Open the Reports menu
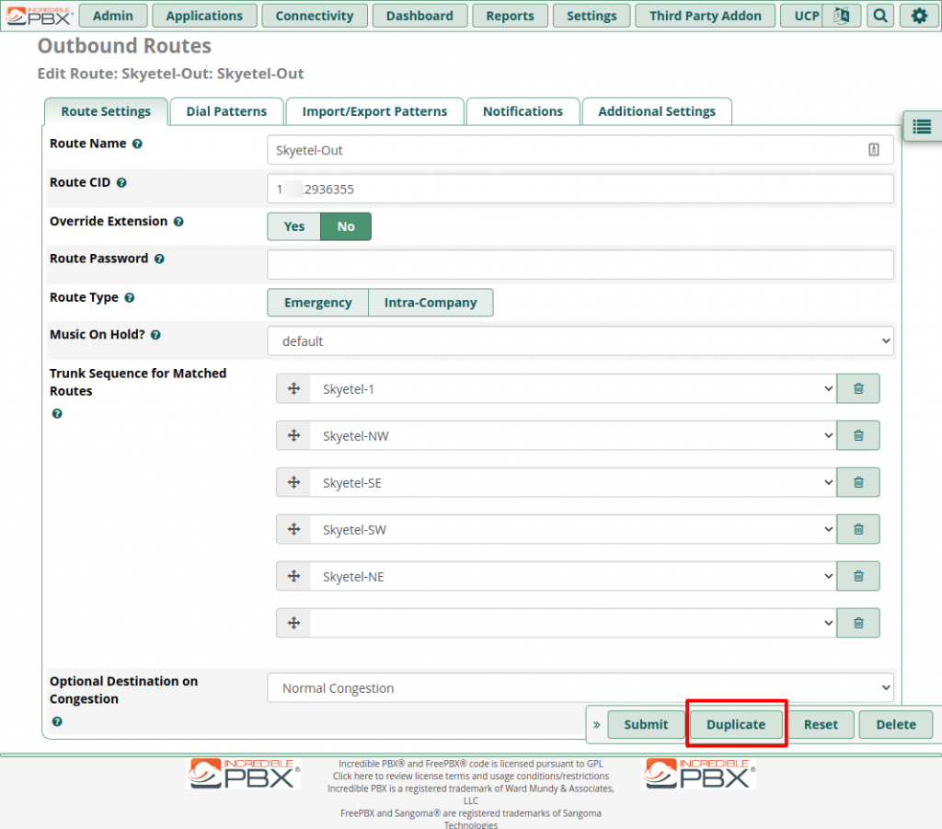Image resolution: width=942 pixels, height=829 pixels. 510,16
